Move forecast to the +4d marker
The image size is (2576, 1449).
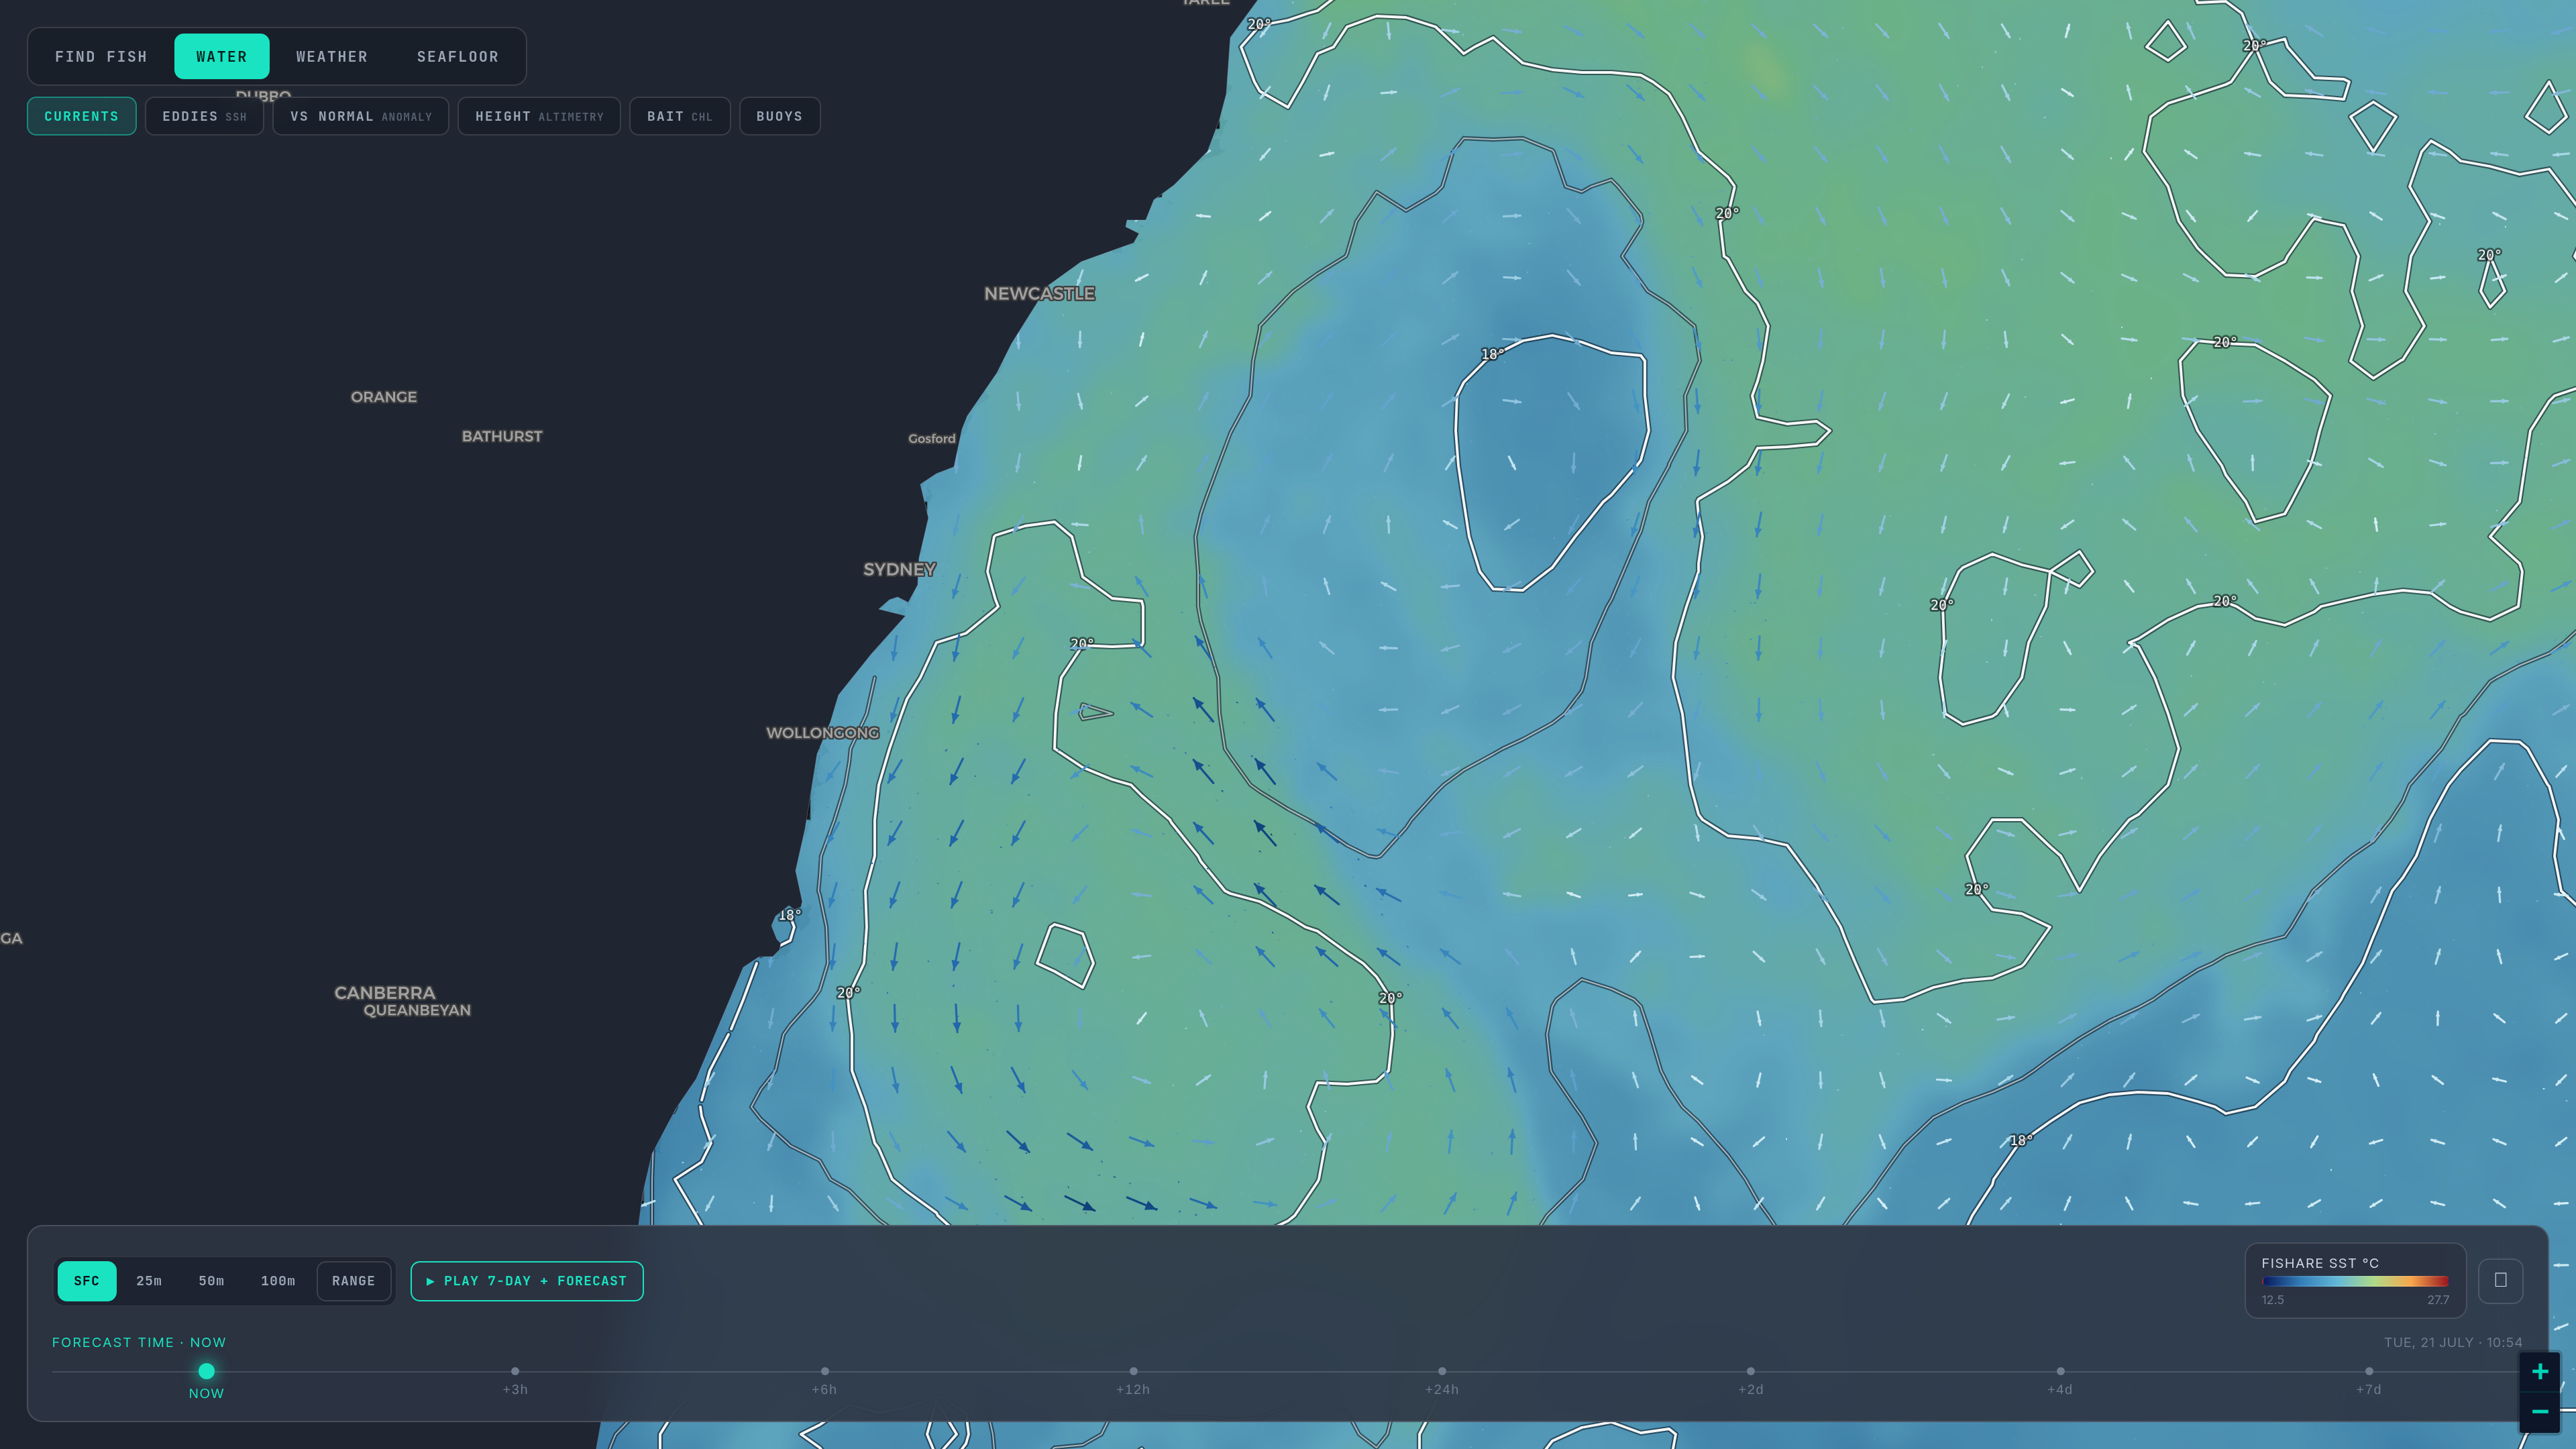tap(2060, 1371)
